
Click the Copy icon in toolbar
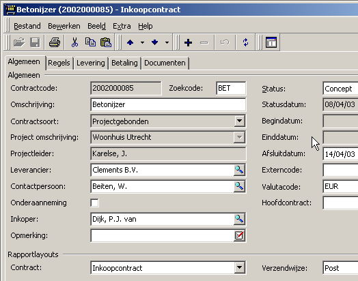(x=90, y=42)
